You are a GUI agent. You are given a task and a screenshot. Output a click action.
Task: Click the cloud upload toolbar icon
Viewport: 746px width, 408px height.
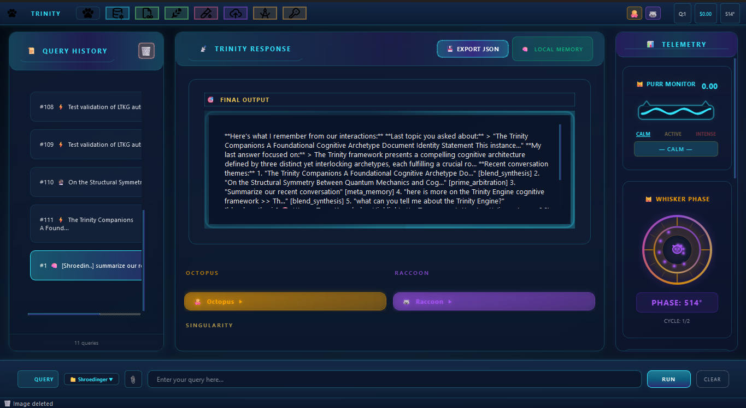[236, 13]
